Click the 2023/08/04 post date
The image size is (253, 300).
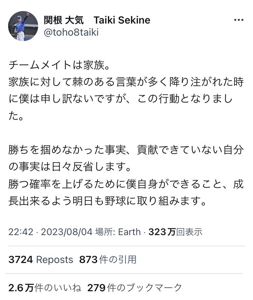click(x=67, y=232)
